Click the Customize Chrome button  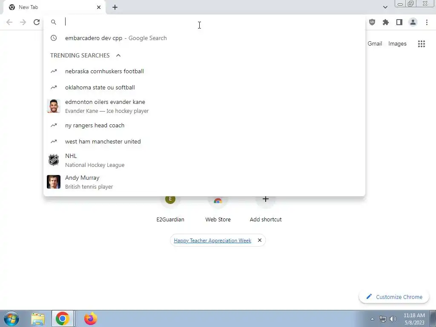(394, 297)
